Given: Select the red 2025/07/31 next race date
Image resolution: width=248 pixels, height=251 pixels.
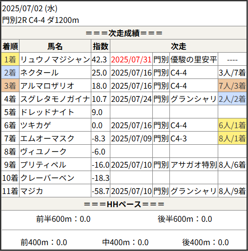Looking at the screenshot, I should click(x=131, y=59).
